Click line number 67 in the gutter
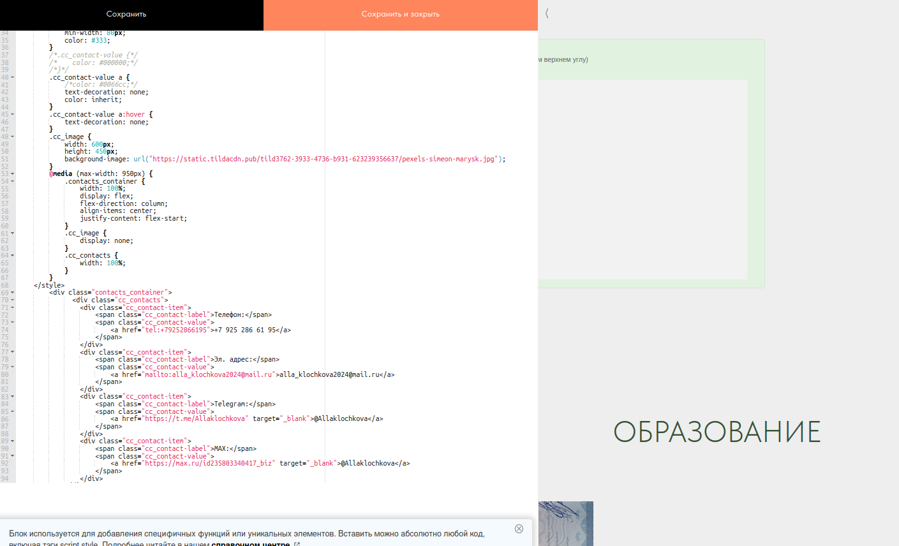Viewport: 899px width, 546px height. [x=4, y=278]
